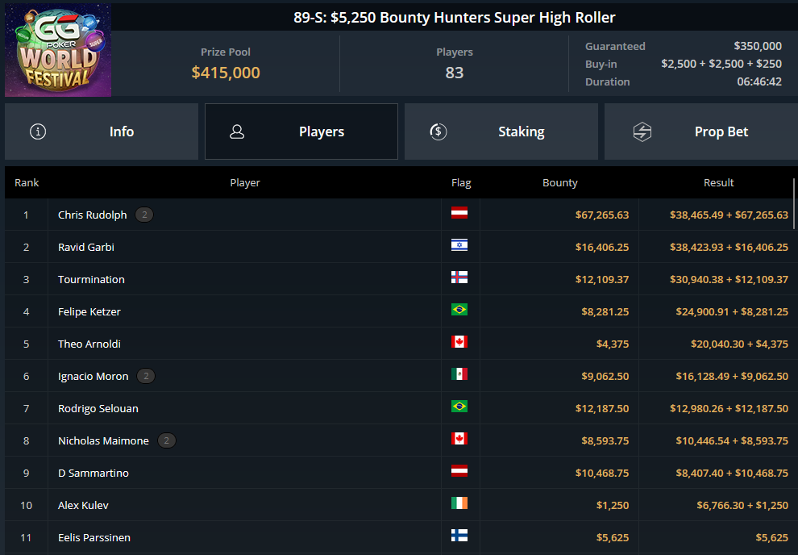Click the players list vertical scrollbar
Image resolution: width=798 pixels, height=555 pixels.
coord(794,203)
